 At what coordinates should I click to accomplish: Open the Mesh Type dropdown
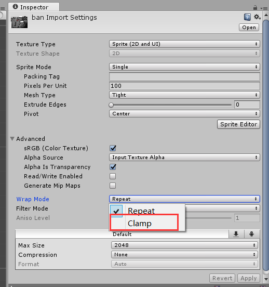[x=184, y=95]
